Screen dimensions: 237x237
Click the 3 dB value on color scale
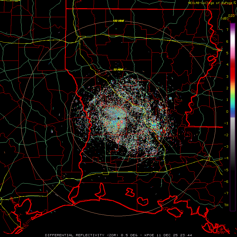tap(227, 76)
